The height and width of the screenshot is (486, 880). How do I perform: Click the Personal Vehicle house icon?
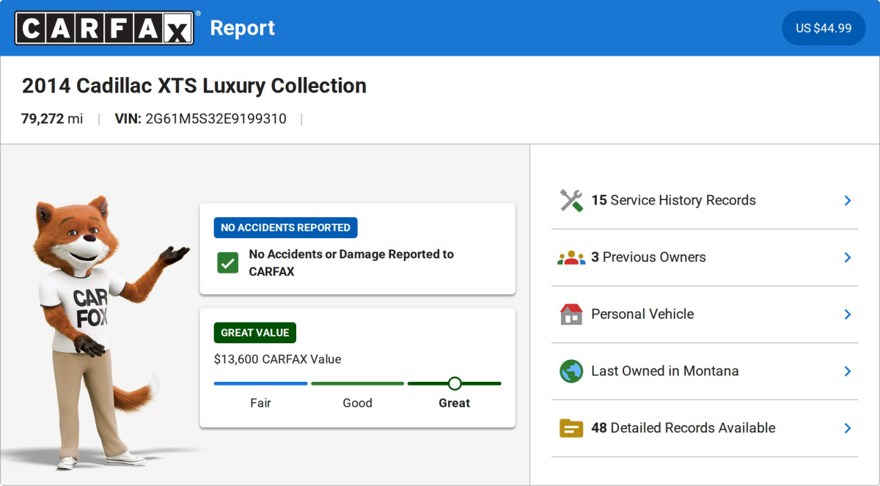[571, 314]
